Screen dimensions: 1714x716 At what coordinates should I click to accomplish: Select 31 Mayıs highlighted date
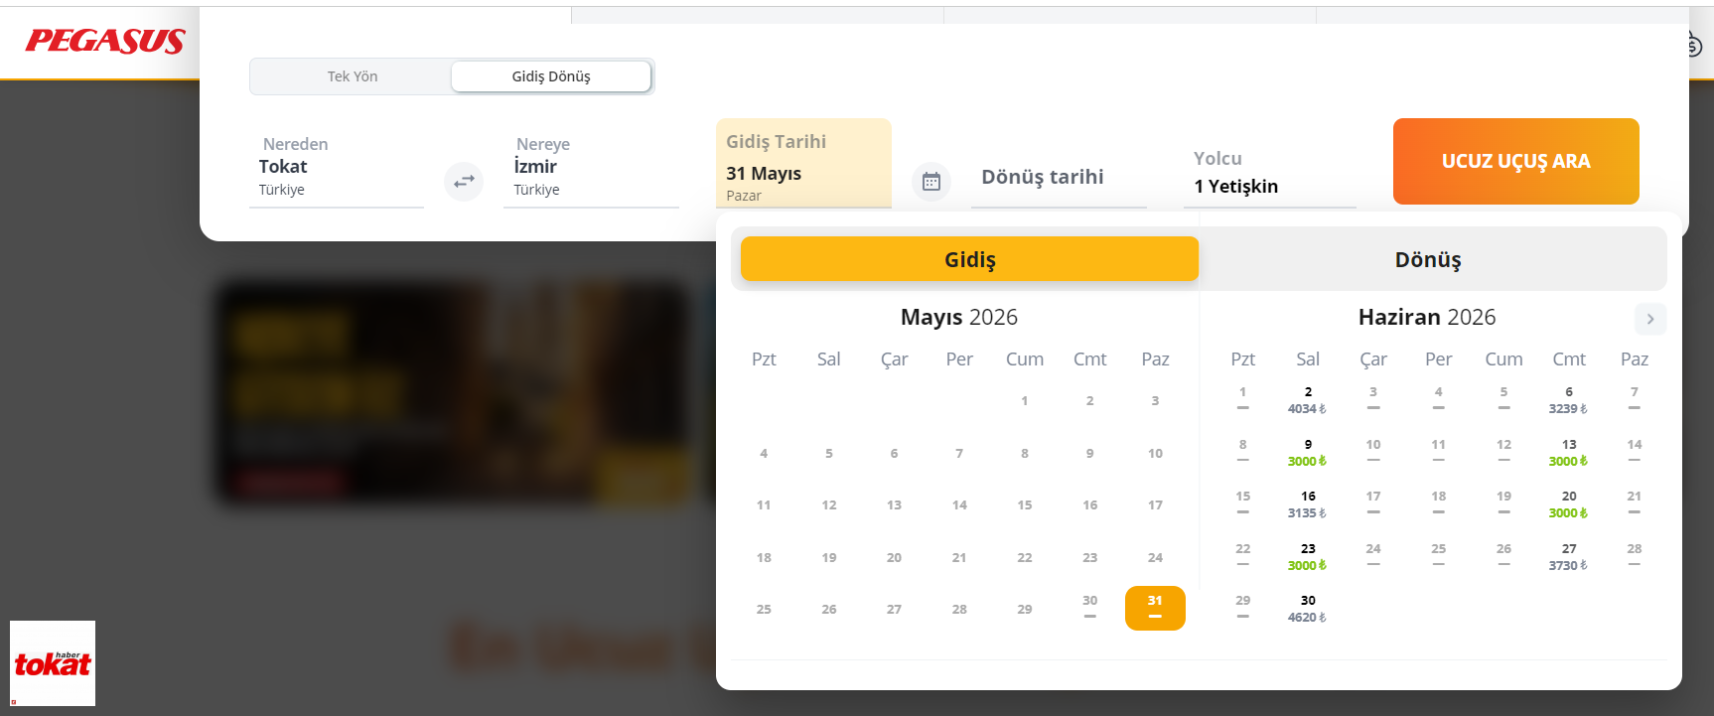[x=1155, y=608]
